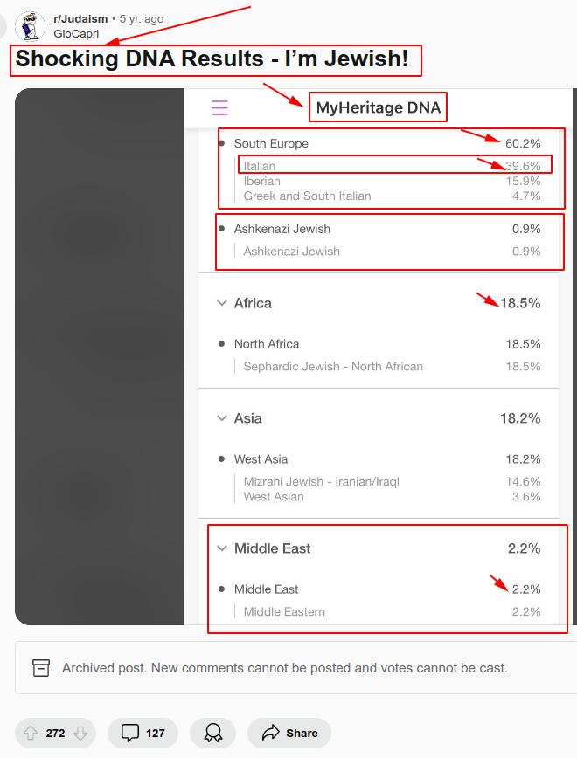Image resolution: width=577 pixels, height=758 pixels.
Task: Click the Share arrow button
Action: point(289,733)
